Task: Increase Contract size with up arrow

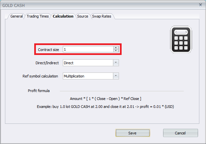Action: 116,48
